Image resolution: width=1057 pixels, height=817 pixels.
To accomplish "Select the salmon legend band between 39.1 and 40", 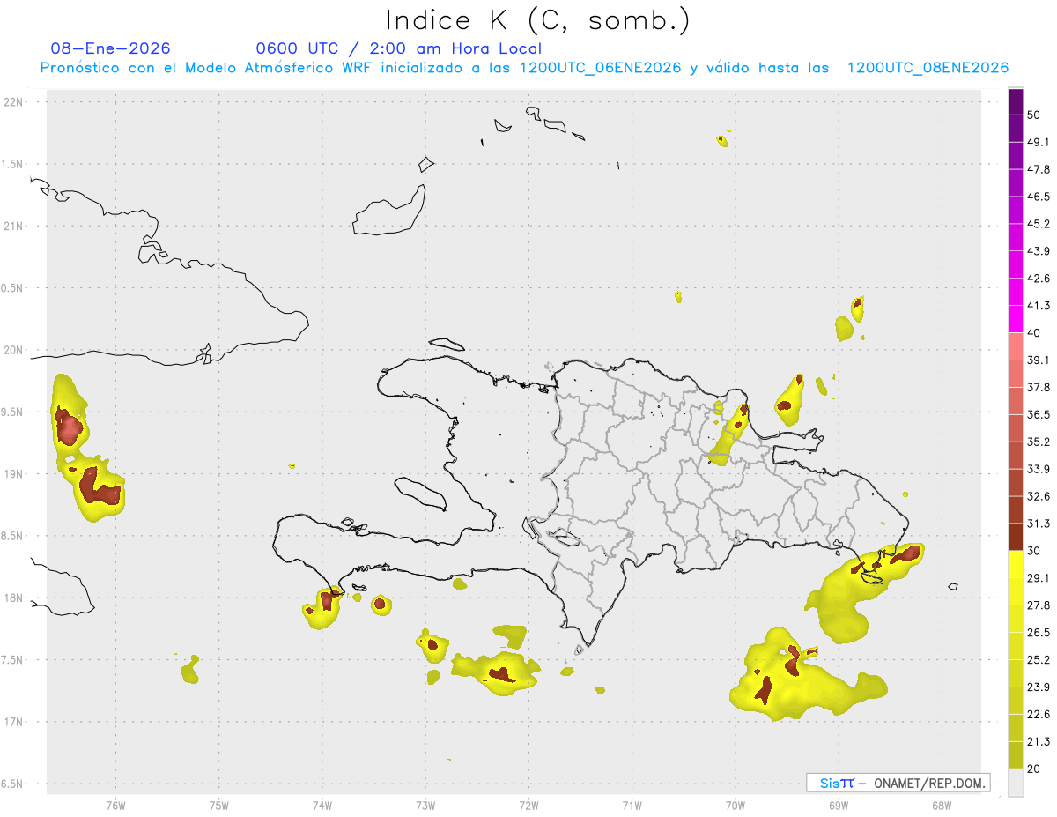I will (x=1016, y=346).
